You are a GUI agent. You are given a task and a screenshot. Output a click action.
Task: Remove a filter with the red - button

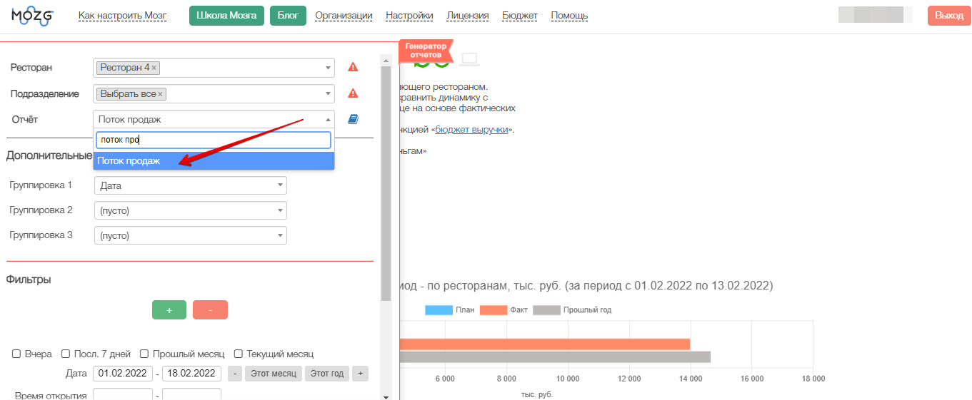pyautogui.click(x=210, y=310)
